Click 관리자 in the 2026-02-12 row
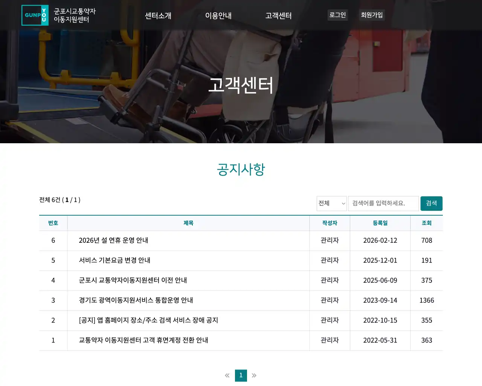This screenshot has width=482, height=386. (330, 240)
